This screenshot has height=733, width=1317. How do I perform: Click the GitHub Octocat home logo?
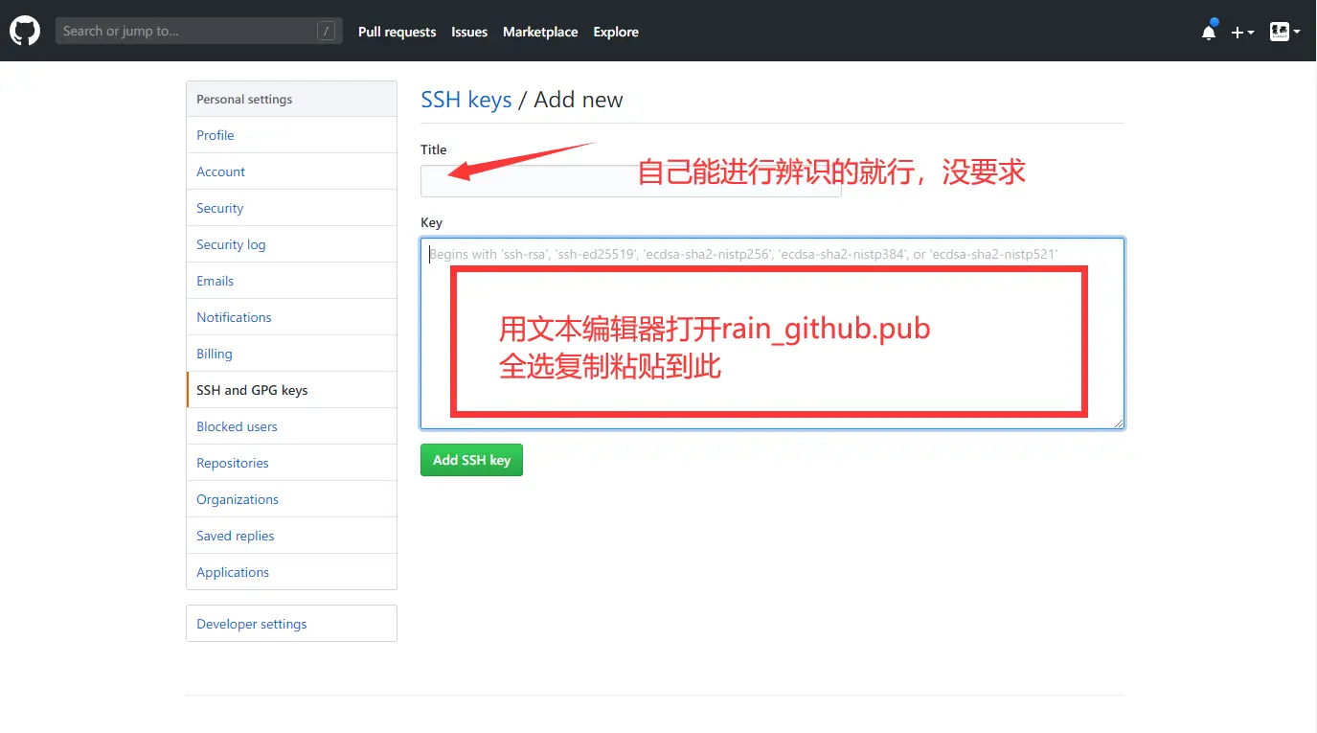point(24,30)
